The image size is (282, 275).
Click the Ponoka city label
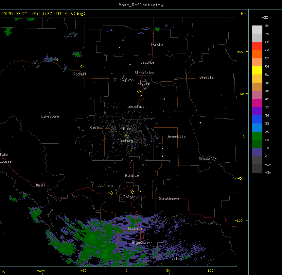pos(157,44)
